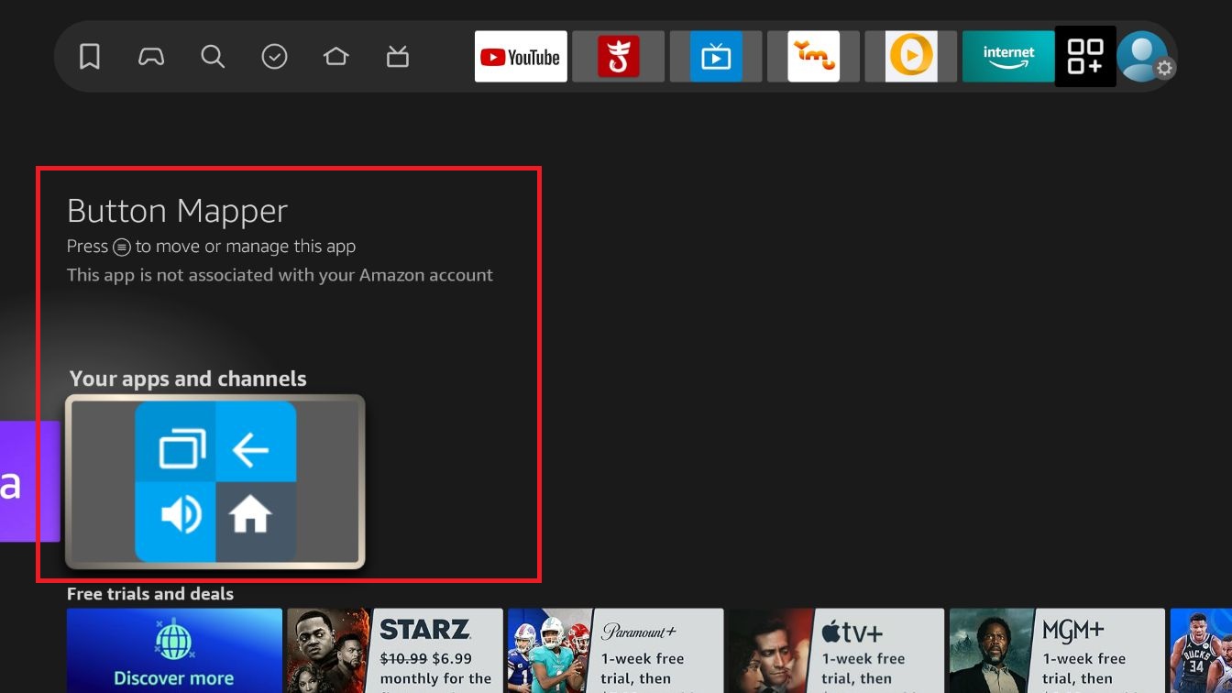The width and height of the screenshot is (1232, 693).
Task: Launch the blue TV play app shortcut
Action: [x=716, y=57]
